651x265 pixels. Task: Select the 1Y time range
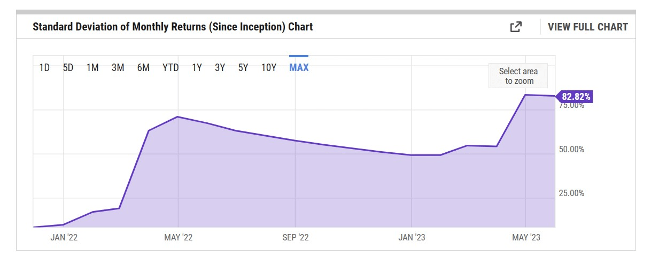coord(197,68)
